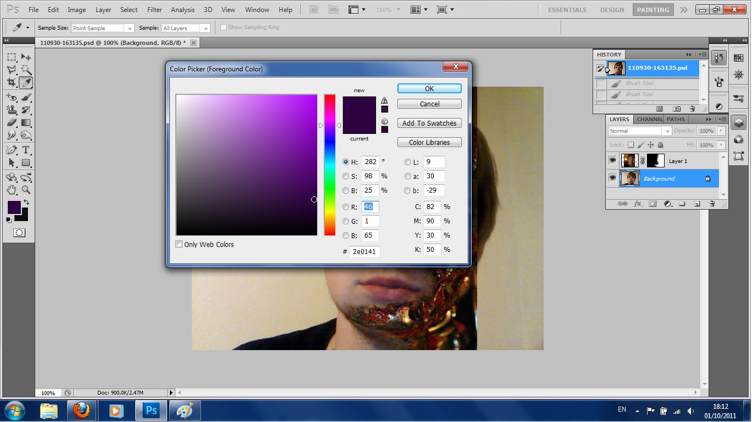This screenshot has width=752, height=422.
Task: Select the Clone Stamp tool
Action: (12, 110)
